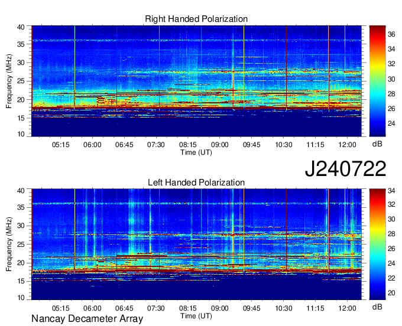Click the 20 MHz tick on the Left Handed frequency axis
The image size is (402, 326).
coord(21,263)
